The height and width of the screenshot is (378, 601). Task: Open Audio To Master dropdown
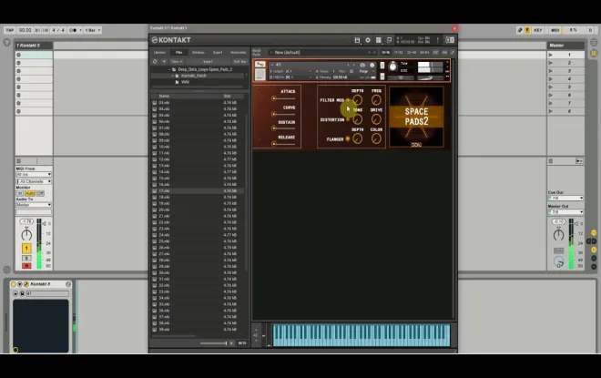pyautogui.click(x=34, y=205)
